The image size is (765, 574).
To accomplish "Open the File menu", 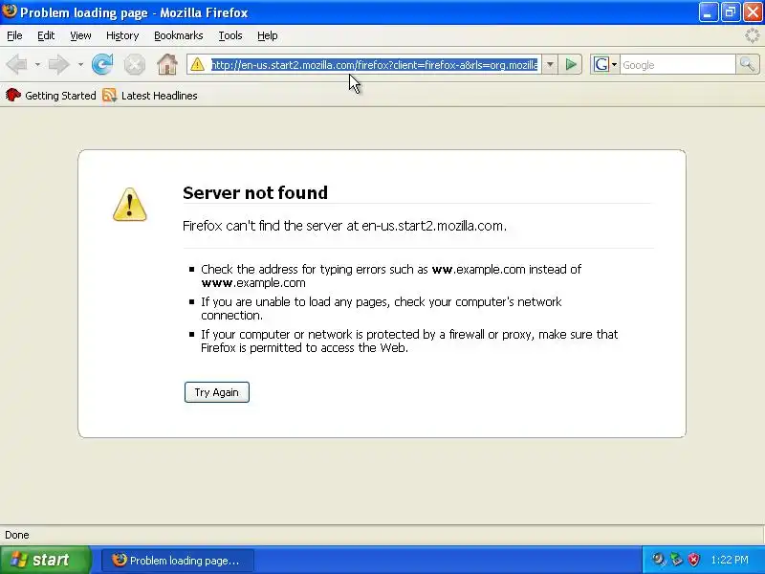I will coord(14,35).
